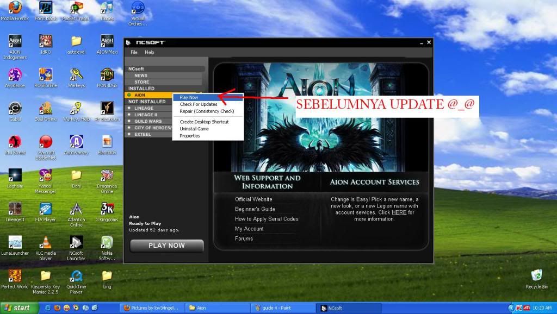Open Yahoo! Messenger desktop icon

[46, 181]
